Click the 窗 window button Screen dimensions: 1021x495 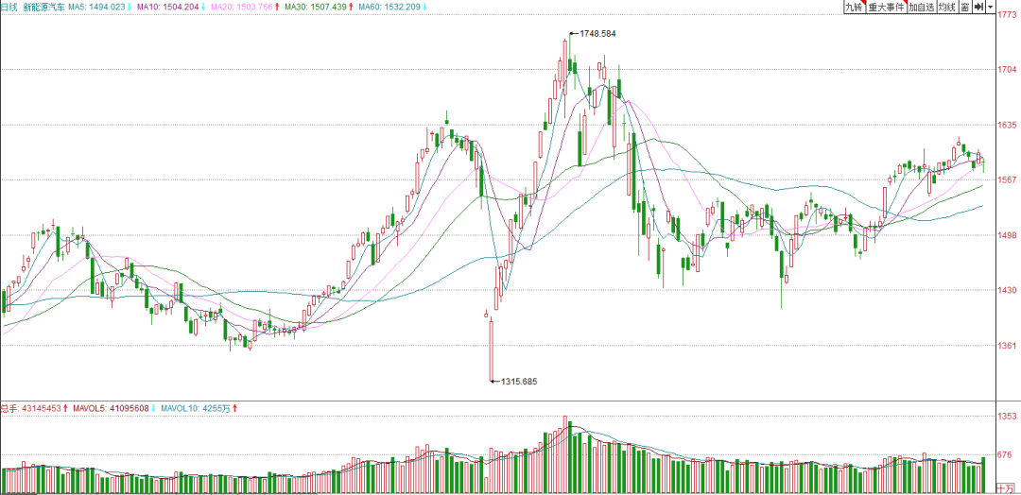(964, 7)
